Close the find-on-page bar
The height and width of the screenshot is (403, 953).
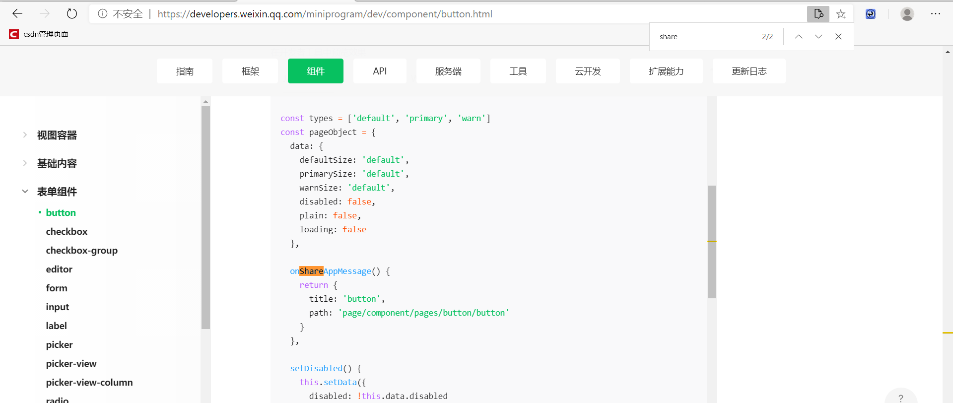pyautogui.click(x=838, y=37)
